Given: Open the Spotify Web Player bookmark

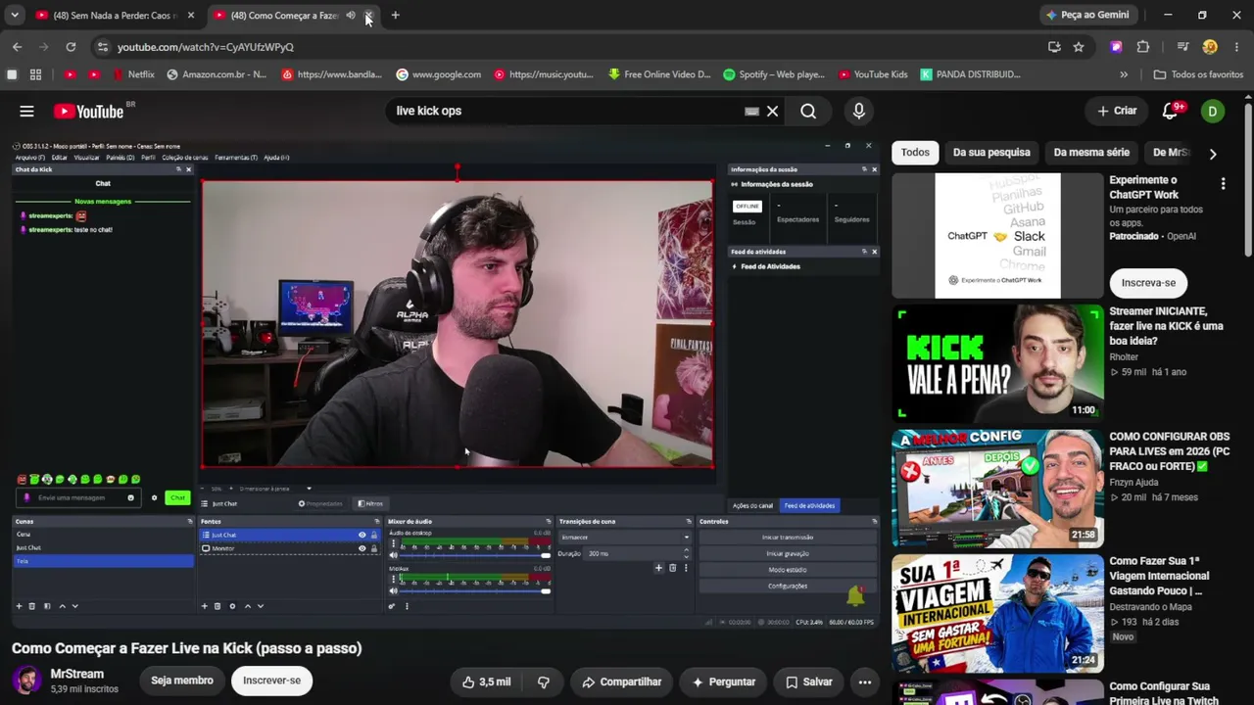Looking at the screenshot, I should [x=774, y=74].
